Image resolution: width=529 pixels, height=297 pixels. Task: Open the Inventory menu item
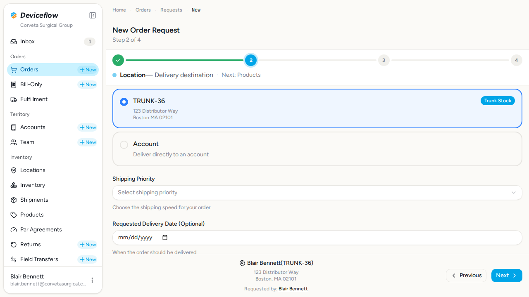(x=53, y=185)
